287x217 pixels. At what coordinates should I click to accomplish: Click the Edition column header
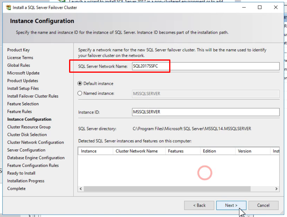pos(218,151)
